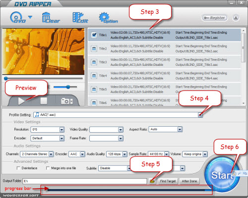This screenshot has width=248, height=198.
Task: Uncheck the Title1 checkbox
Action: [x=94, y=35]
